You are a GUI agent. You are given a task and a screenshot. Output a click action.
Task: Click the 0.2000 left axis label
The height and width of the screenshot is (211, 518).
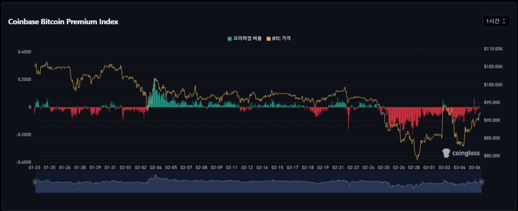24,79
